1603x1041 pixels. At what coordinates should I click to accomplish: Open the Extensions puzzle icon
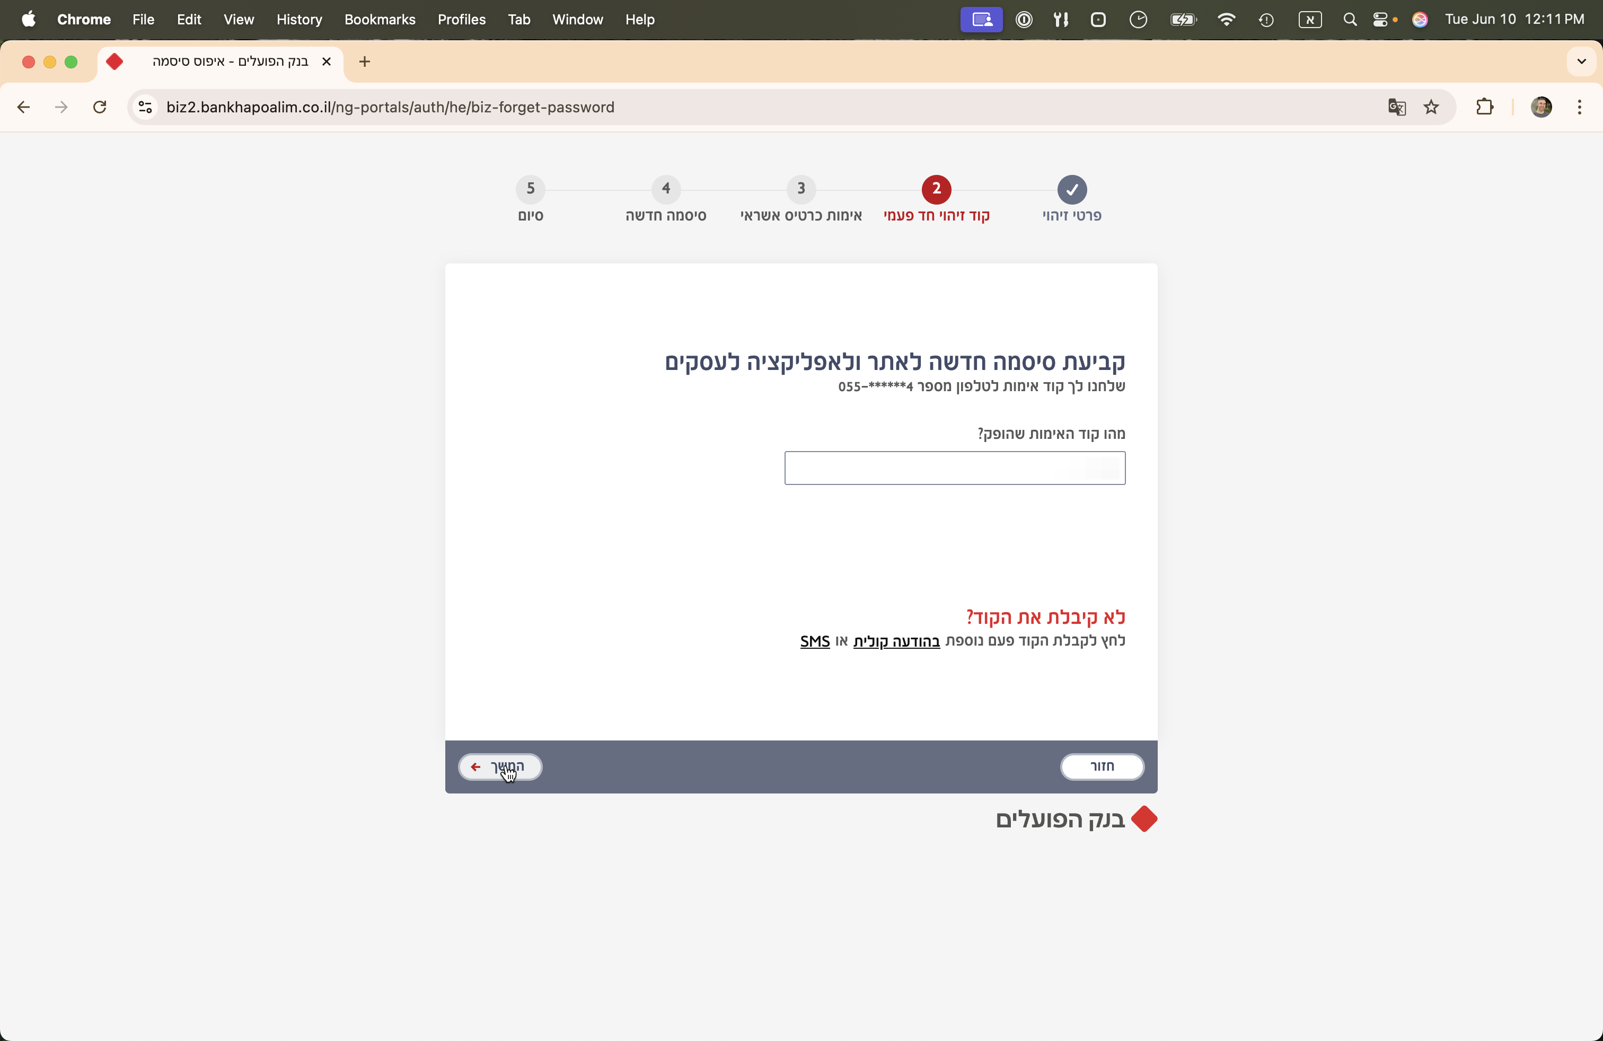1484,107
